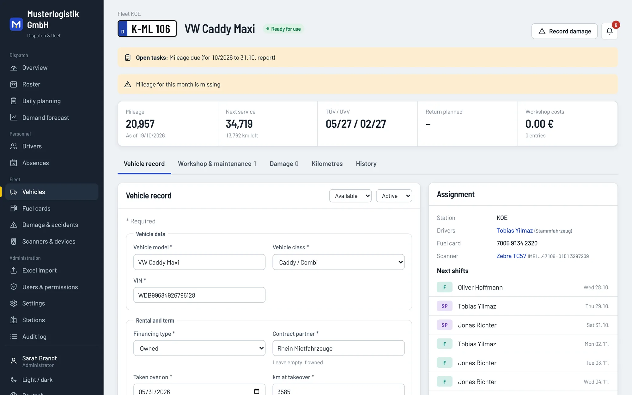Image resolution: width=632 pixels, height=395 pixels.
Task: Select Oliver Hoffmann shift on Wed 28.10.
Action: [x=523, y=288]
